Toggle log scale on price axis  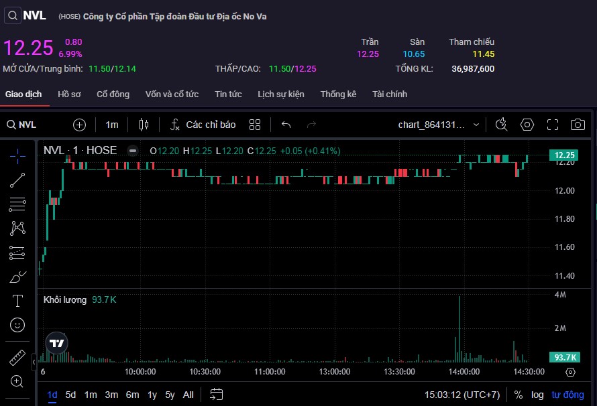[x=537, y=395]
